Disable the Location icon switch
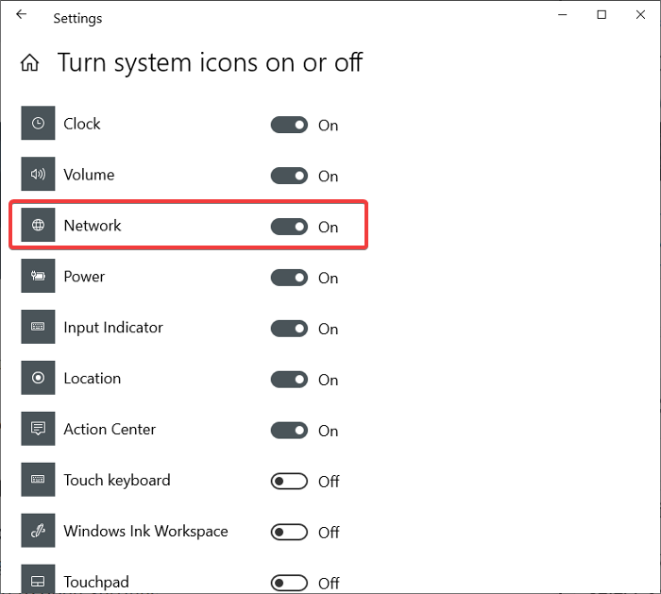This screenshot has width=661, height=594. (x=289, y=380)
